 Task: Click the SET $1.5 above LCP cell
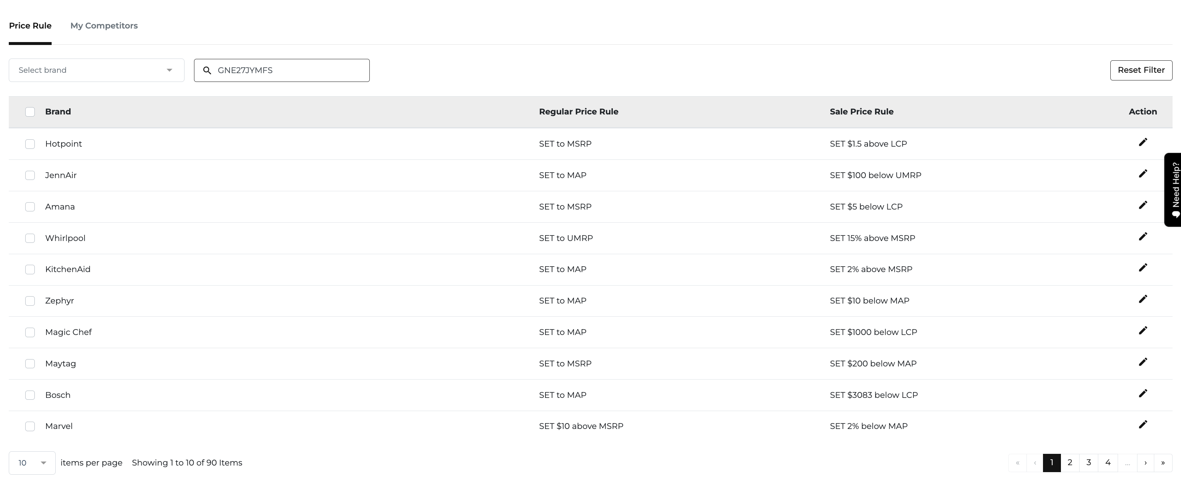click(868, 144)
